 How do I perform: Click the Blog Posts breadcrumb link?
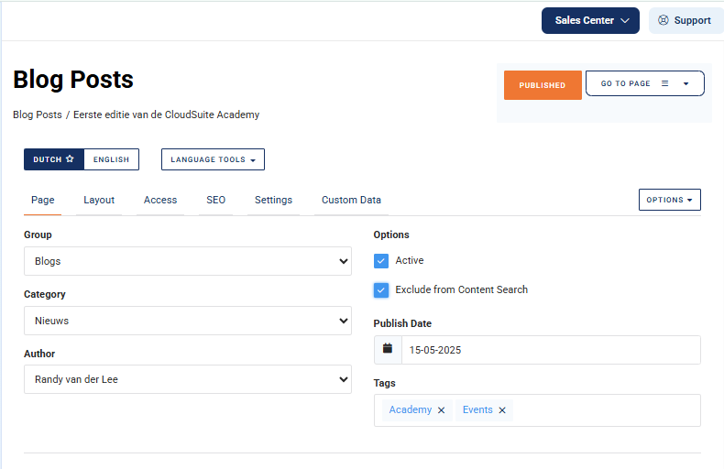(x=38, y=115)
